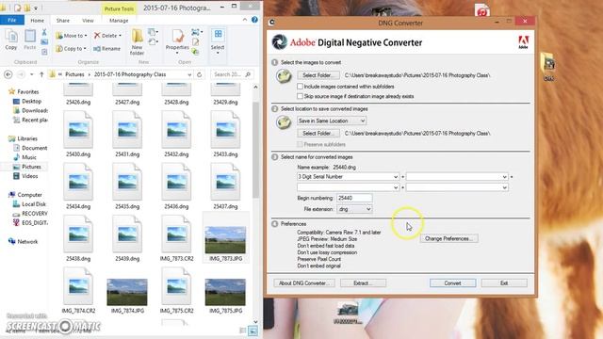
Task: Open the File tab in Explorer
Action: click(12, 20)
